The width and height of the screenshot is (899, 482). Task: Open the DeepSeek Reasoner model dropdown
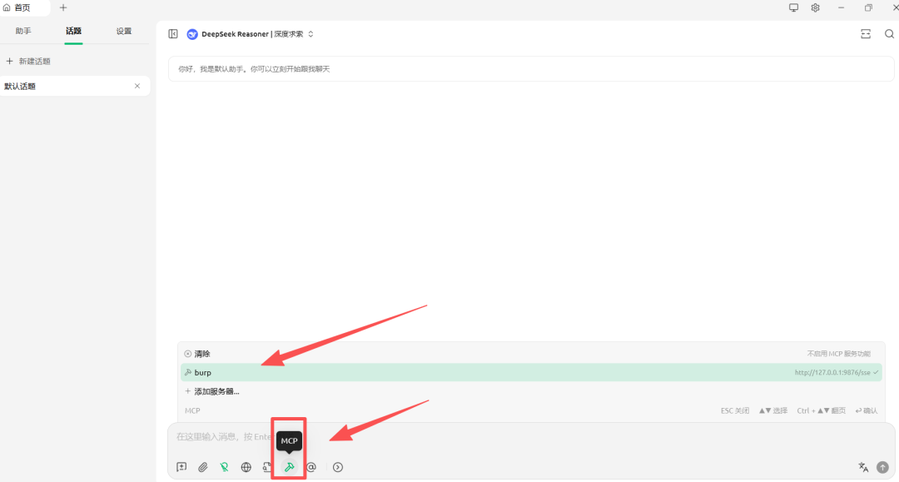[251, 34]
